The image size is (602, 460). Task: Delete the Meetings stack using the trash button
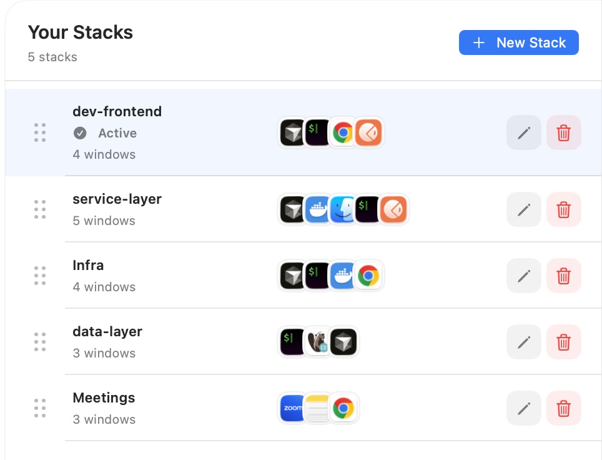563,407
